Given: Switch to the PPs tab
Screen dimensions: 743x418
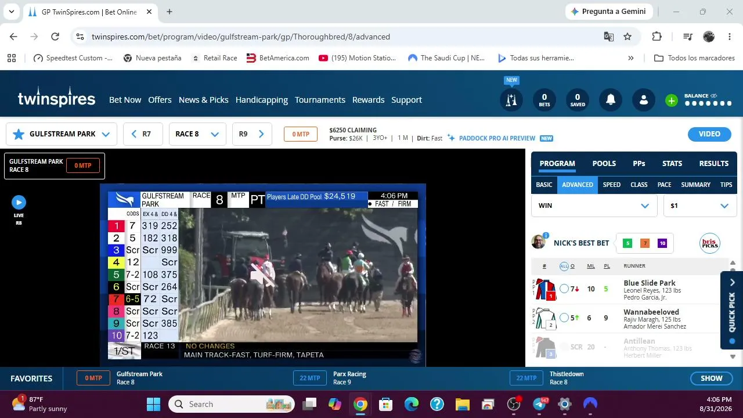Looking at the screenshot, I should coord(639,164).
